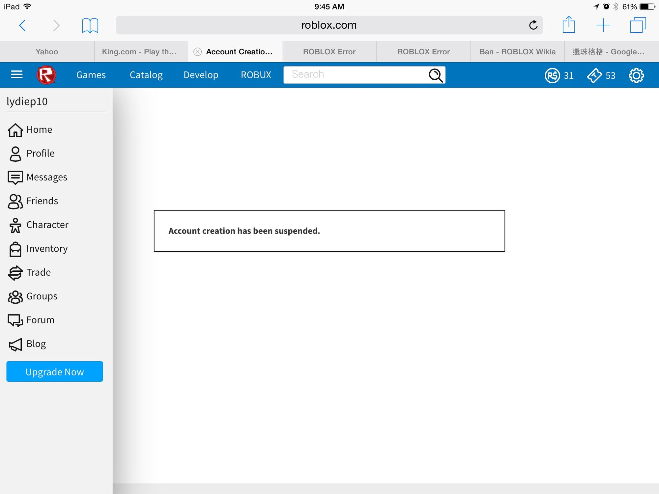Click the red ROBLOX R logo
659x494 pixels.
46,75
